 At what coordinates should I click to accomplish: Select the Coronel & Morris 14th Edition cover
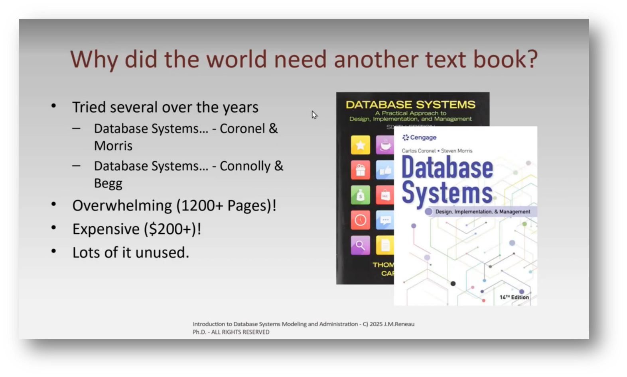coord(465,216)
